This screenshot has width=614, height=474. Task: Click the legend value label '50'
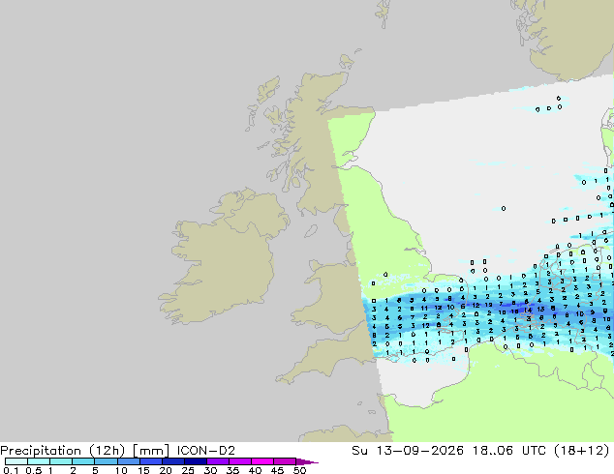click(299, 470)
